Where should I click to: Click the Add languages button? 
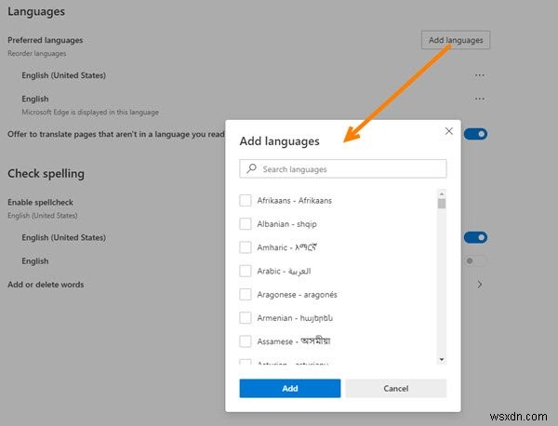pyautogui.click(x=455, y=40)
